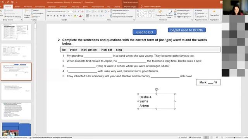Increase font size with the larger A icon
This screenshot has height=139, width=248.
[75, 12]
